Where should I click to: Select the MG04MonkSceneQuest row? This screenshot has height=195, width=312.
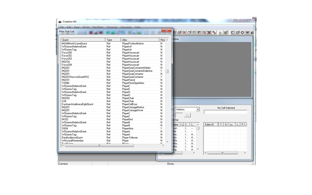pyautogui.click(x=113, y=43)
